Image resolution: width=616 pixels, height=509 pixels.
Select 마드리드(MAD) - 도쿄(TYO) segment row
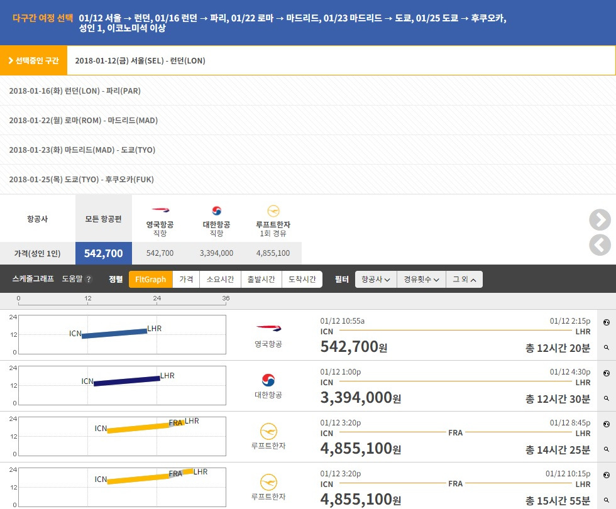[308, 150]
